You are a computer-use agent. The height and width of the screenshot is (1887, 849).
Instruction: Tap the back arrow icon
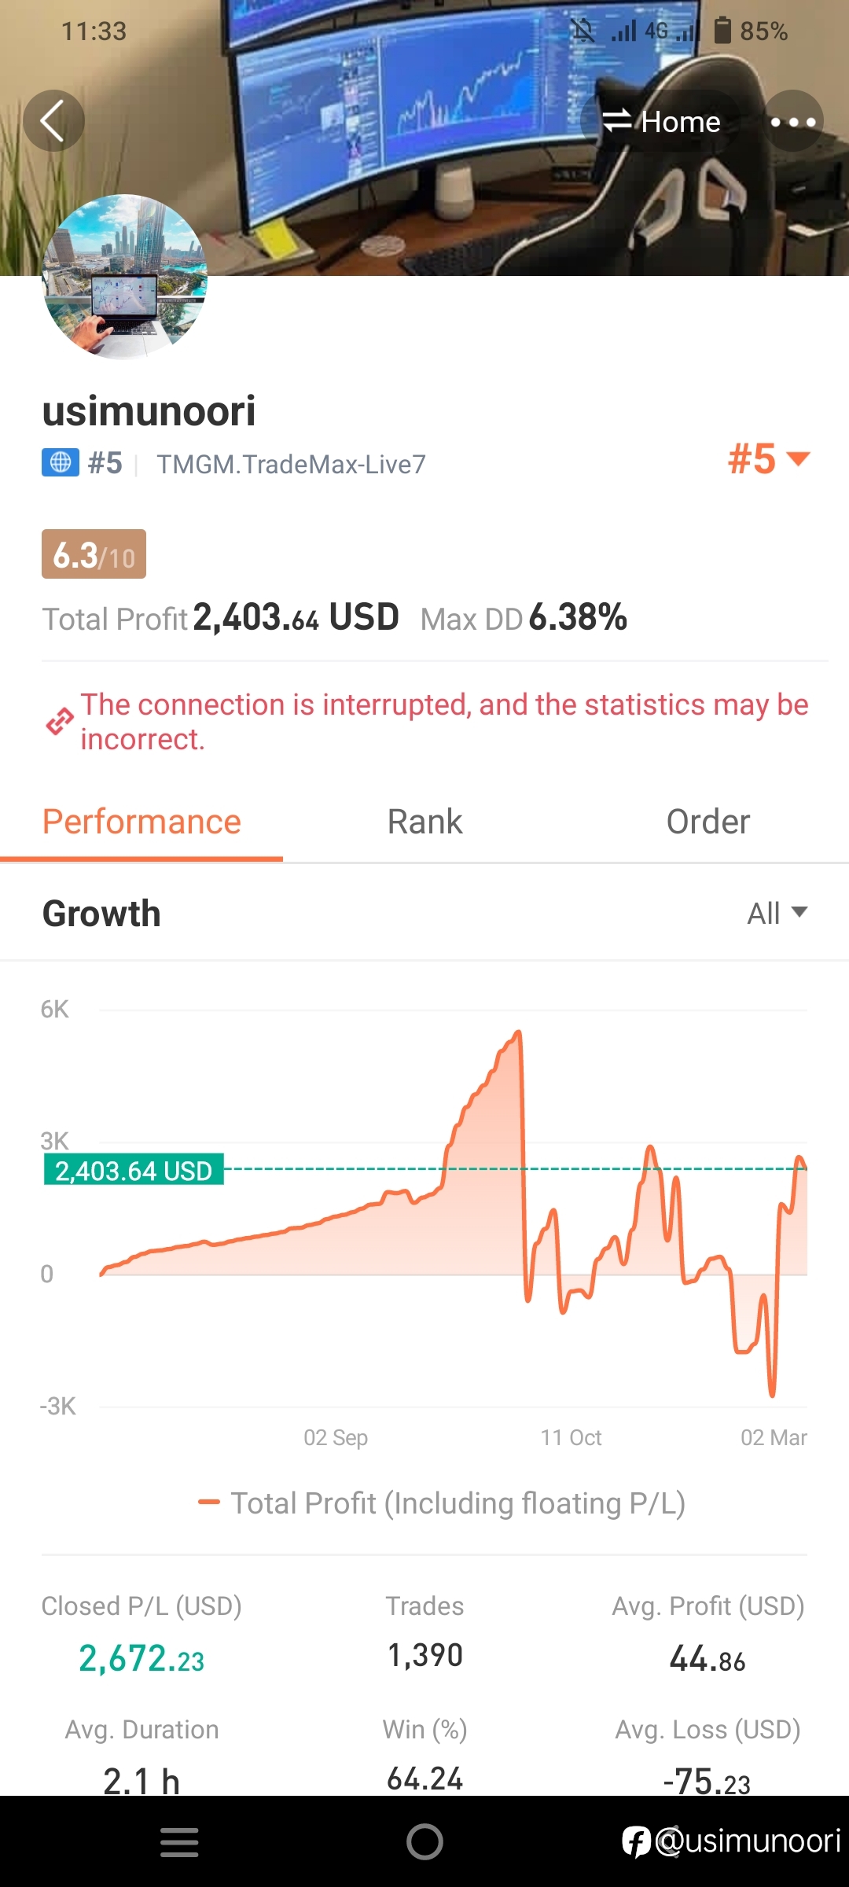(x=53, y=121)
